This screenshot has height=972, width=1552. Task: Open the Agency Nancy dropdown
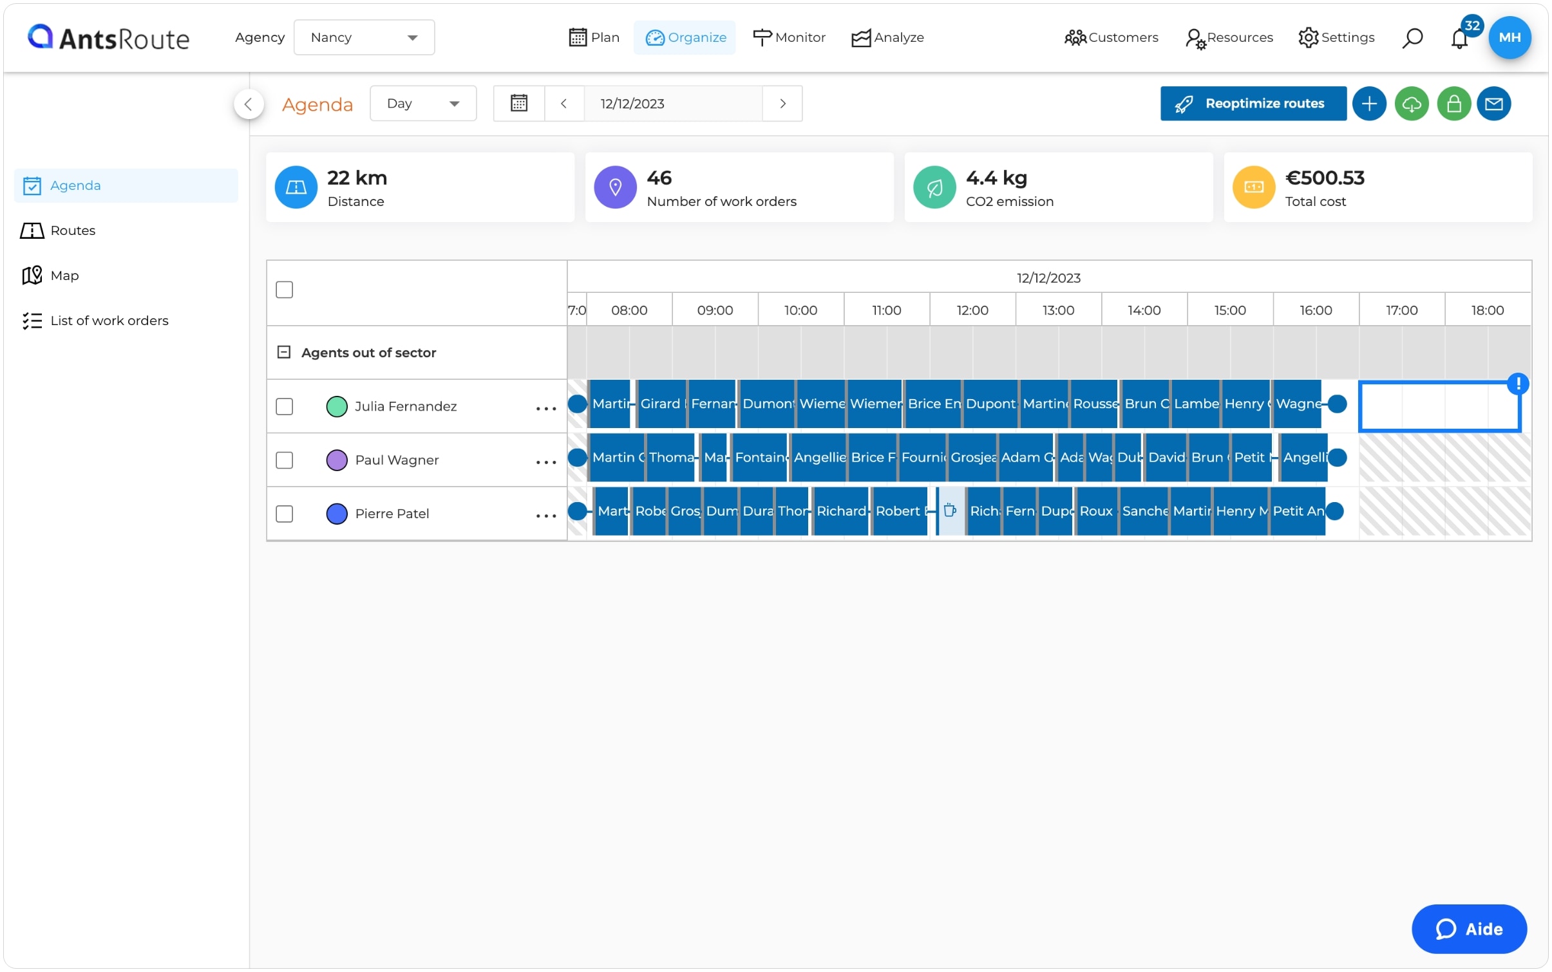pyautogui.click(x=364, y=37)
